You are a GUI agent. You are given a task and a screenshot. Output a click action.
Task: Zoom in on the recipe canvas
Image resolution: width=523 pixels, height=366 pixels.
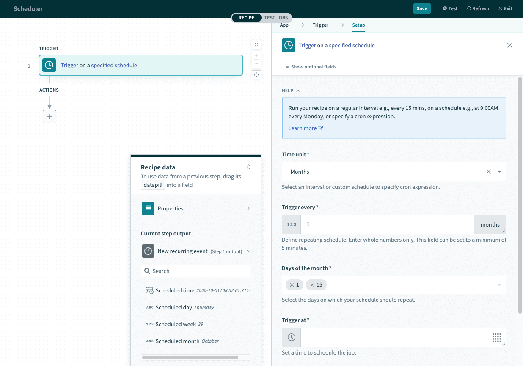point(256,55)
